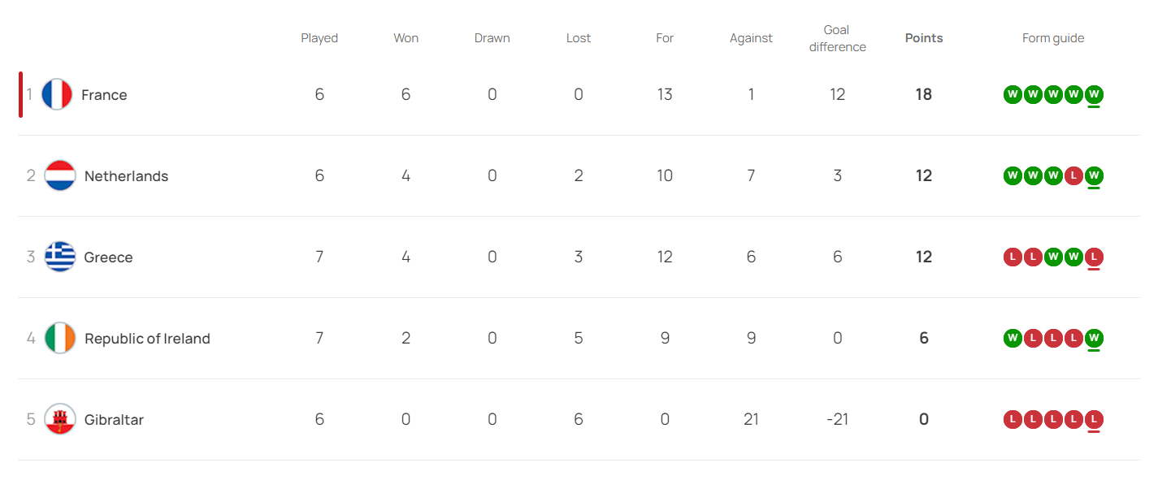Screen dimensions: 1158x480
Task: Click France's 18 points value
Action: [923, 95]
